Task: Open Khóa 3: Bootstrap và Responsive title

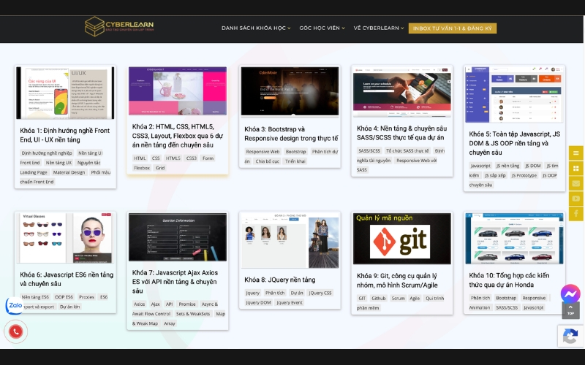Action: [x=291, y=134]
